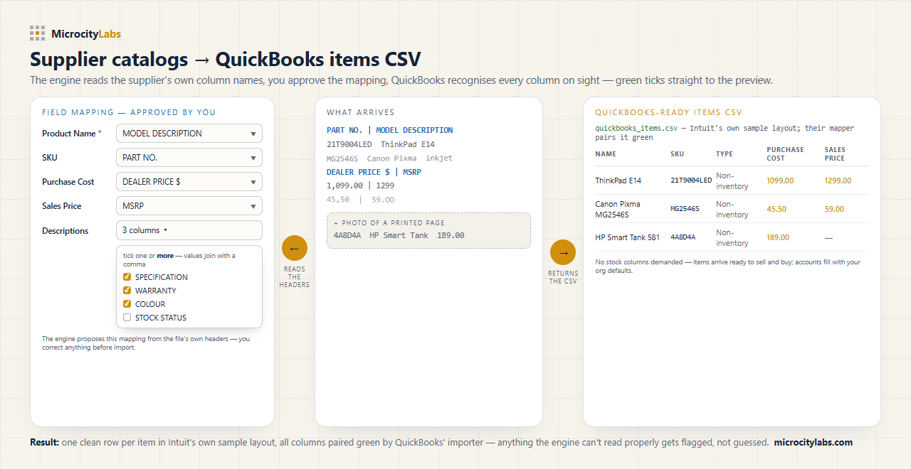Select the HP Smart Tank 581 cell
Viewport: 911px width, 469px height.
[x=627, y=237]
